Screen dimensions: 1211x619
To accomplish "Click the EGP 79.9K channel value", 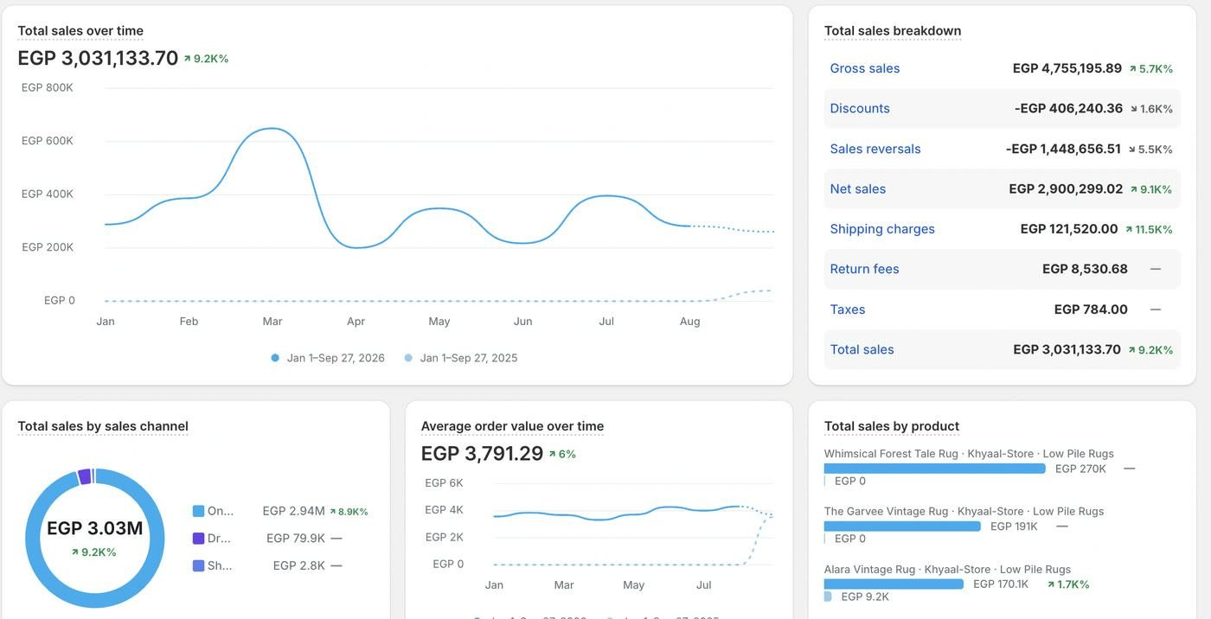I will point(296,538).
